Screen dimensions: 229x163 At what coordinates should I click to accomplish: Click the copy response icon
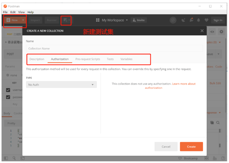point(212,123)
